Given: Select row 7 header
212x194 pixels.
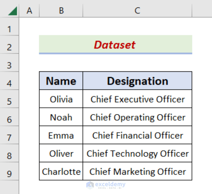Looking at the screenshot, I should click(x=9, y=135).
